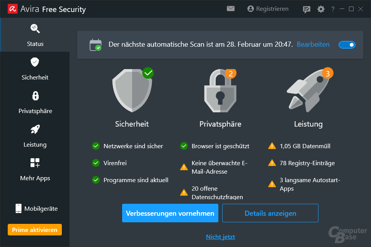Open the feedback chat icon
This screenshot has height=247, width=371.
[x=307, y=9]
